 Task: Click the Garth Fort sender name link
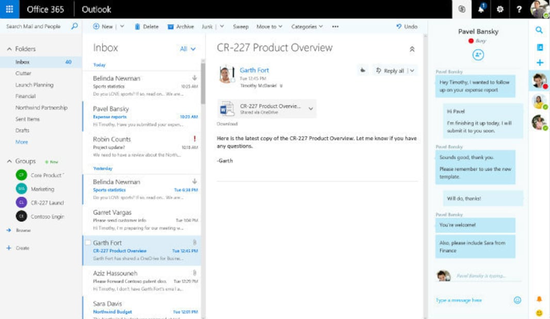pyautogui.click(x=254, y=70)
